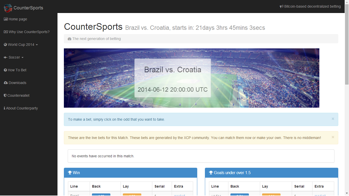Image resolution: width=349 pixels, height=196 pixels.
Task: Expand the World Cup 2014 dropdown menu
Action: pyautogui.click(x=21, y=45)
